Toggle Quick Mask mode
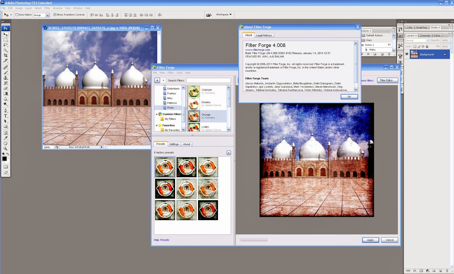 (x=5, y=167)
